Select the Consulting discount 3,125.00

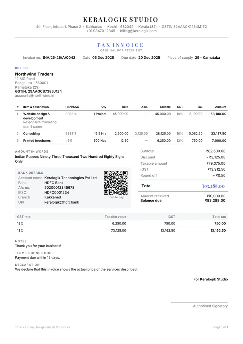[141, 134]
